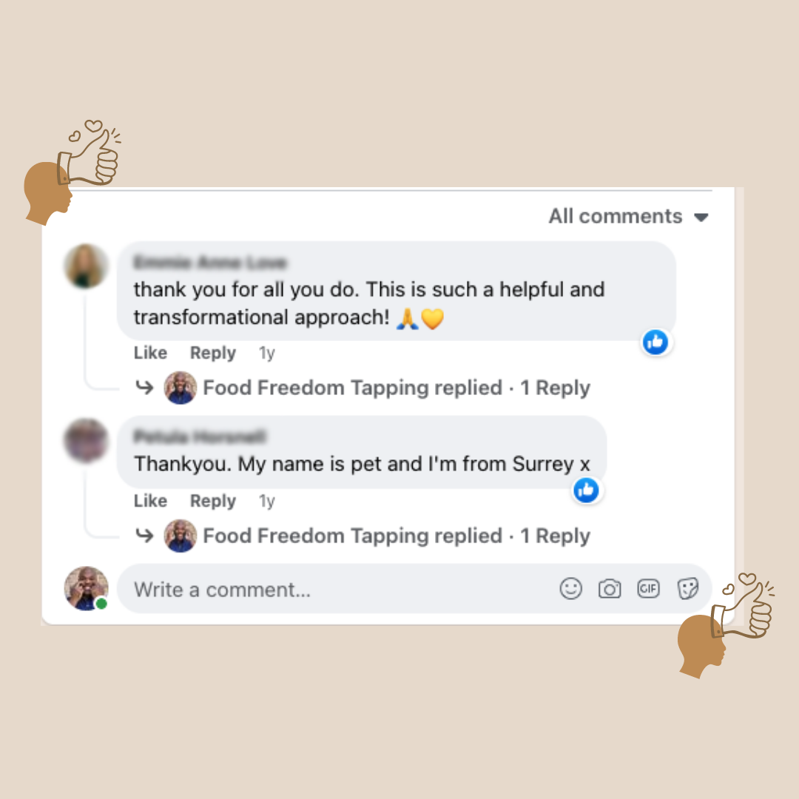Image resolution: width=799 pixels, height=799 pixels.
Task: Click the caret beside All comments
Action: tap(701, 218)
